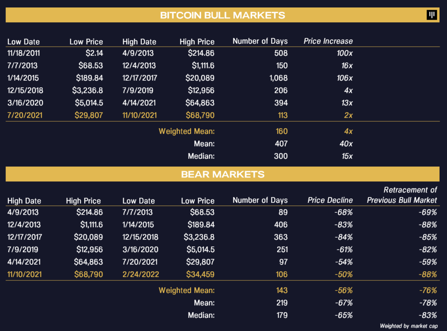This screenshot has height=331, width=447.
Task: Select the Price Increase column header
Action: coord(328,41)
